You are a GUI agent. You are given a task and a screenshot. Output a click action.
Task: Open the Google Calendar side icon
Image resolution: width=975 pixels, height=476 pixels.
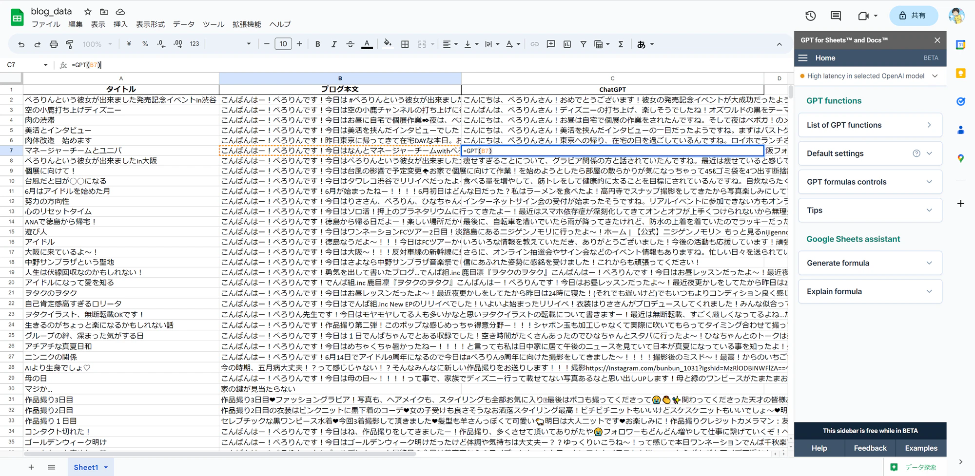click(x=960, y=45)
